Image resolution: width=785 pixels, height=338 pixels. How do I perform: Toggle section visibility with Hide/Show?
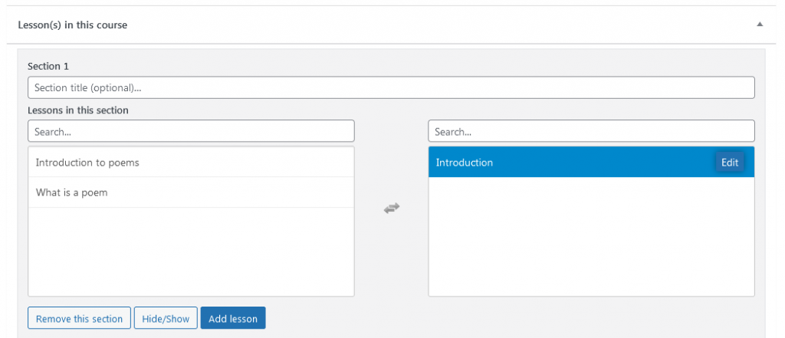point(166,318)
